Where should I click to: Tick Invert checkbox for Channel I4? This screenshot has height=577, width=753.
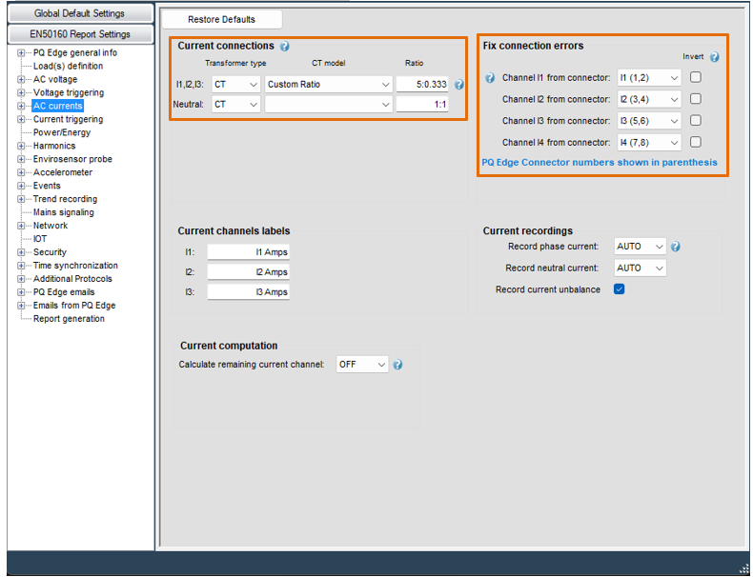696,142
